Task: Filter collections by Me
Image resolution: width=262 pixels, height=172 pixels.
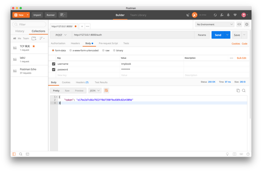Action: tap(19, 39)
